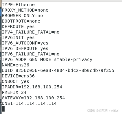Click the BROWSER_ONLY=no line
Viewport: 122px width, 114px height.
coord(22,16)
